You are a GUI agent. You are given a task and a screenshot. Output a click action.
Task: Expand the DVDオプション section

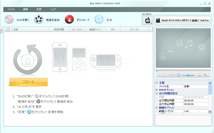coord(157,90)
